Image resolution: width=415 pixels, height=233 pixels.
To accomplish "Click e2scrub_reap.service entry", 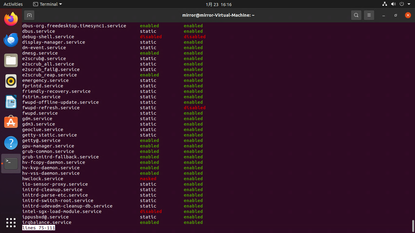I will click(x=50, y=75).
